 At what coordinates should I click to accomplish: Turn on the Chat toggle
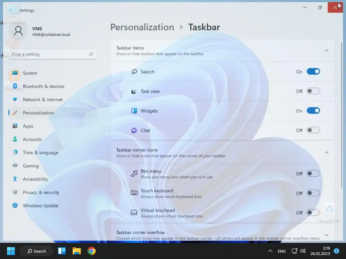pos(313,130)
